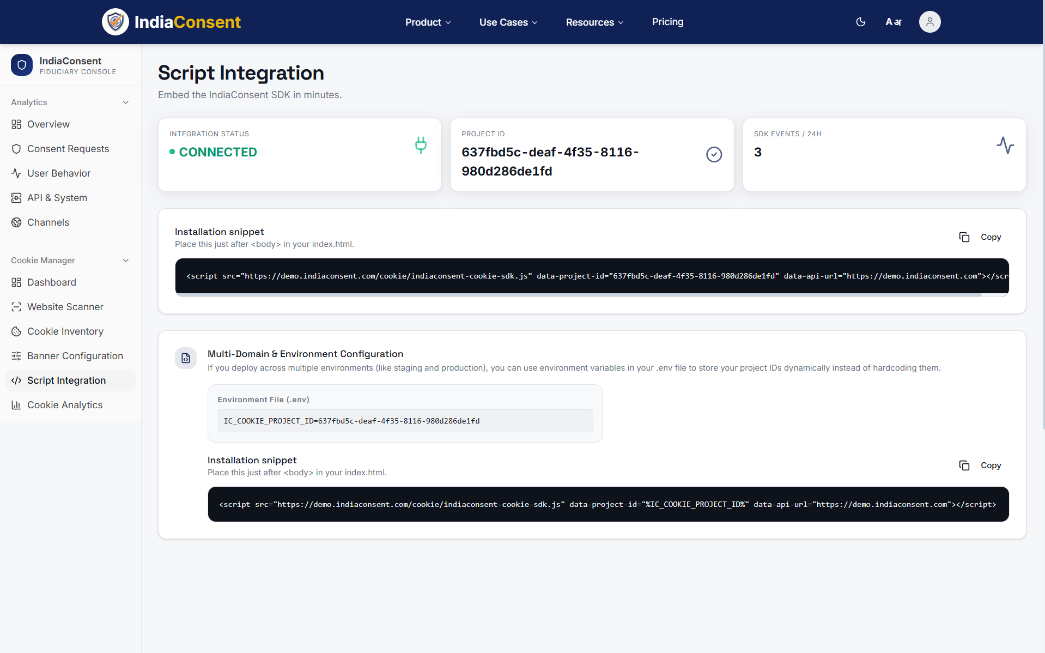Click the check circle icon beside Project ID

[714, 155]
